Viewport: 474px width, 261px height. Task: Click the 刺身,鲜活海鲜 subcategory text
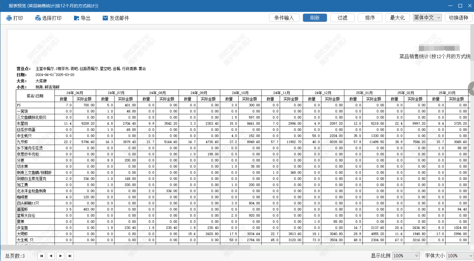click(48, 87)
